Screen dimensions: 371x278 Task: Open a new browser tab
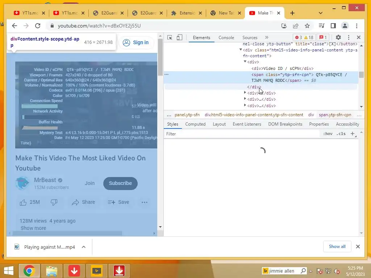(x=292, y=13)
